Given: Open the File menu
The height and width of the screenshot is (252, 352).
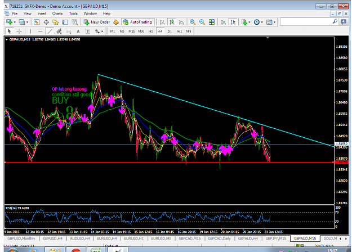Looking at the screenshot, I should tap(15, 13).
